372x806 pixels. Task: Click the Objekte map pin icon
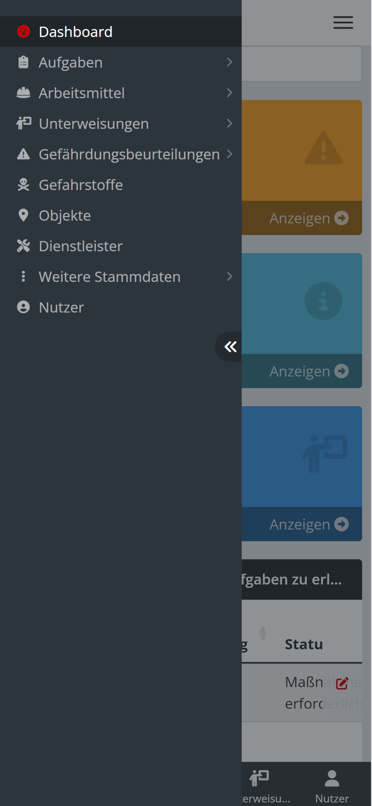(x=23, y=215)
